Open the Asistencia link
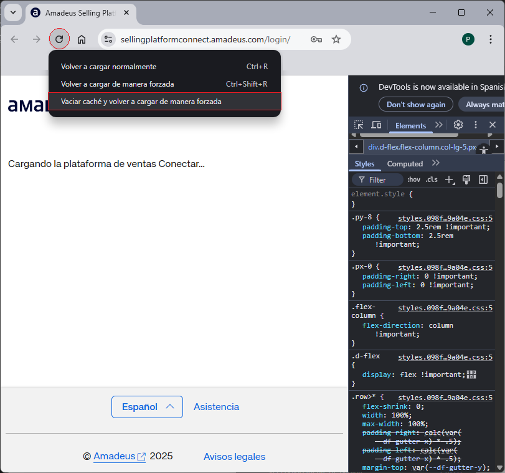The image size is (505, 473). pos(217,407)
